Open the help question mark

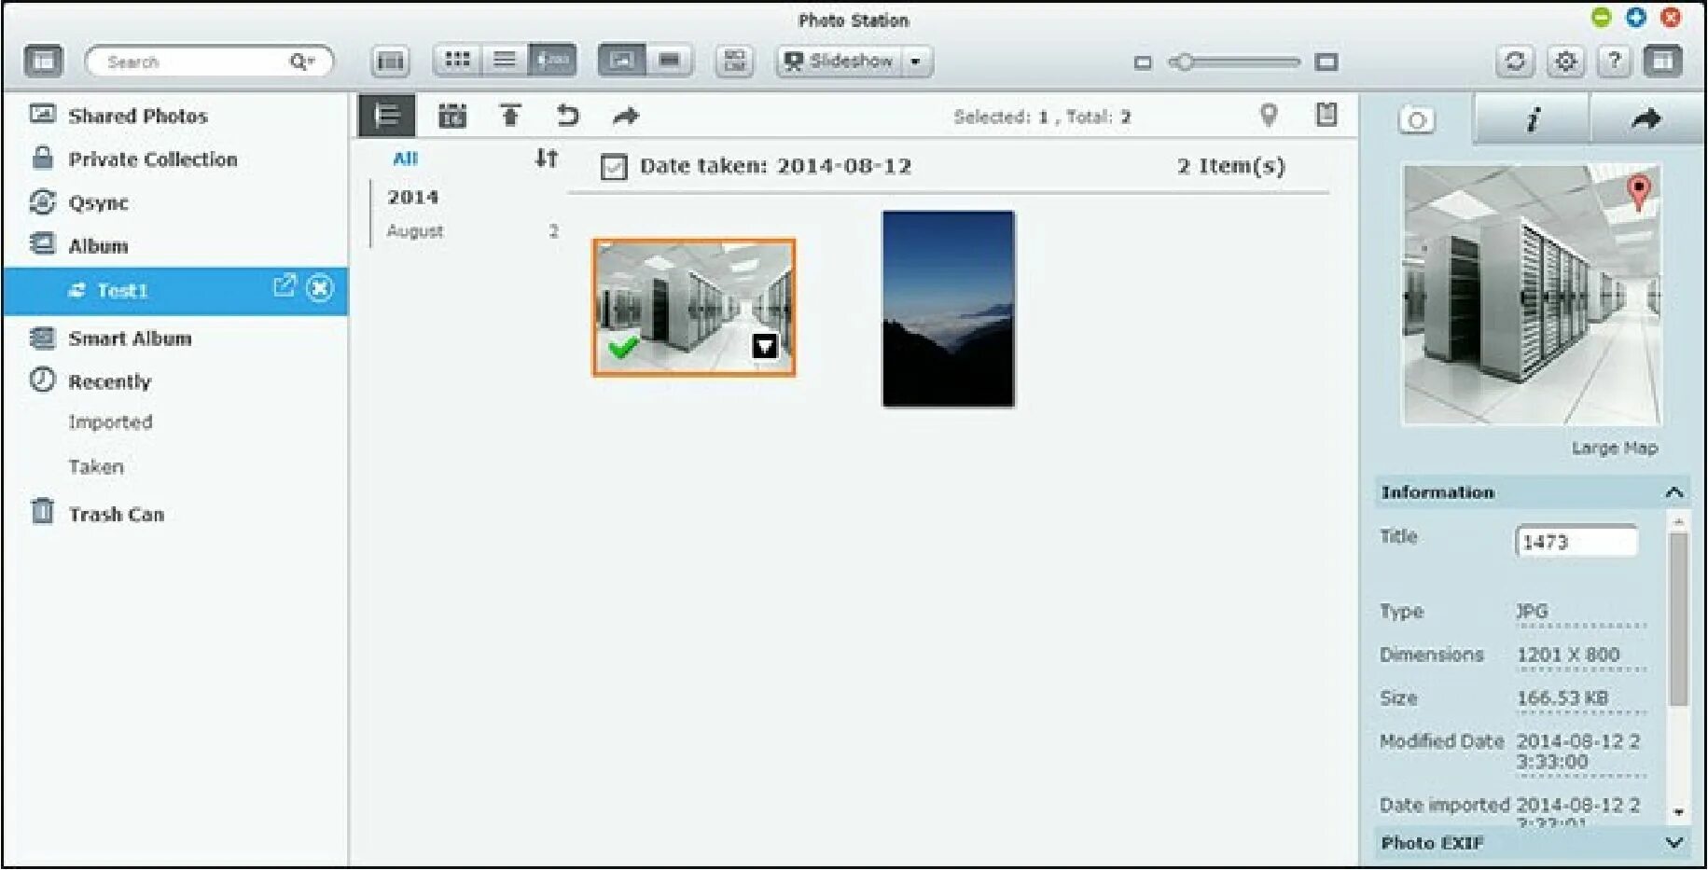click(x=1614, y=62)
